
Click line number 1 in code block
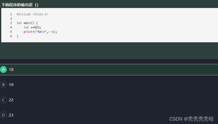coord(11,14)
